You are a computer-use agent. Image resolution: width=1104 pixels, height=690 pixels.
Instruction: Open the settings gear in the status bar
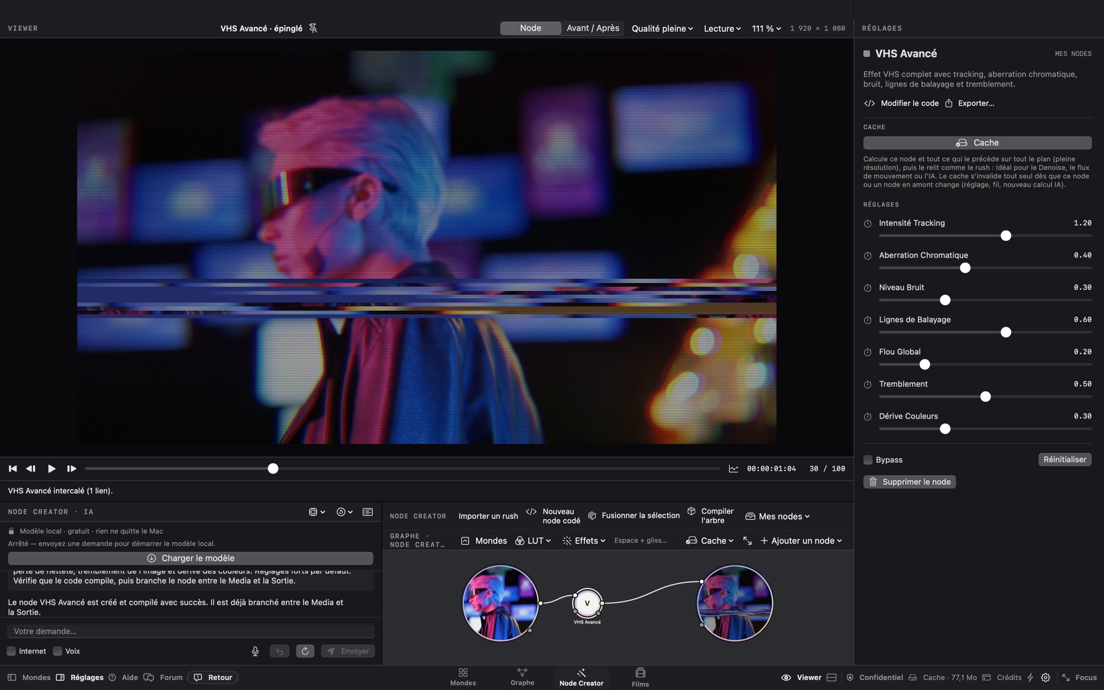point(1045,677)
